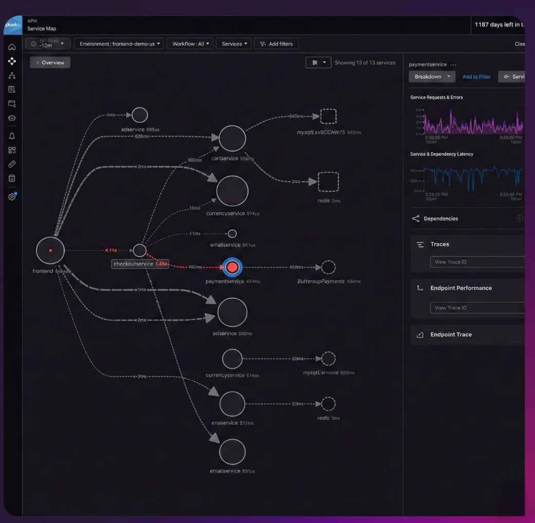Open the alerts bell icon in the sidebar
Screen dimensions: 535x523
12,136
